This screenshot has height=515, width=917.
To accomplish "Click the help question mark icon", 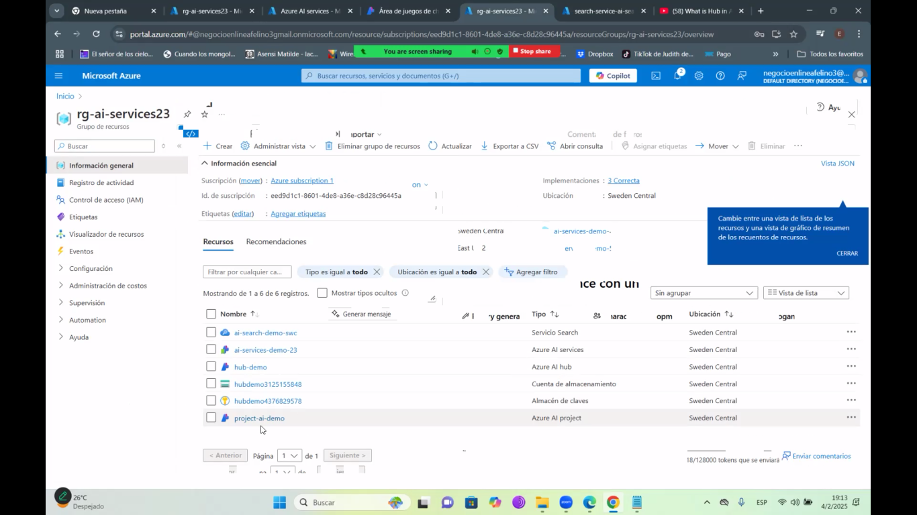I will [720, 76].
